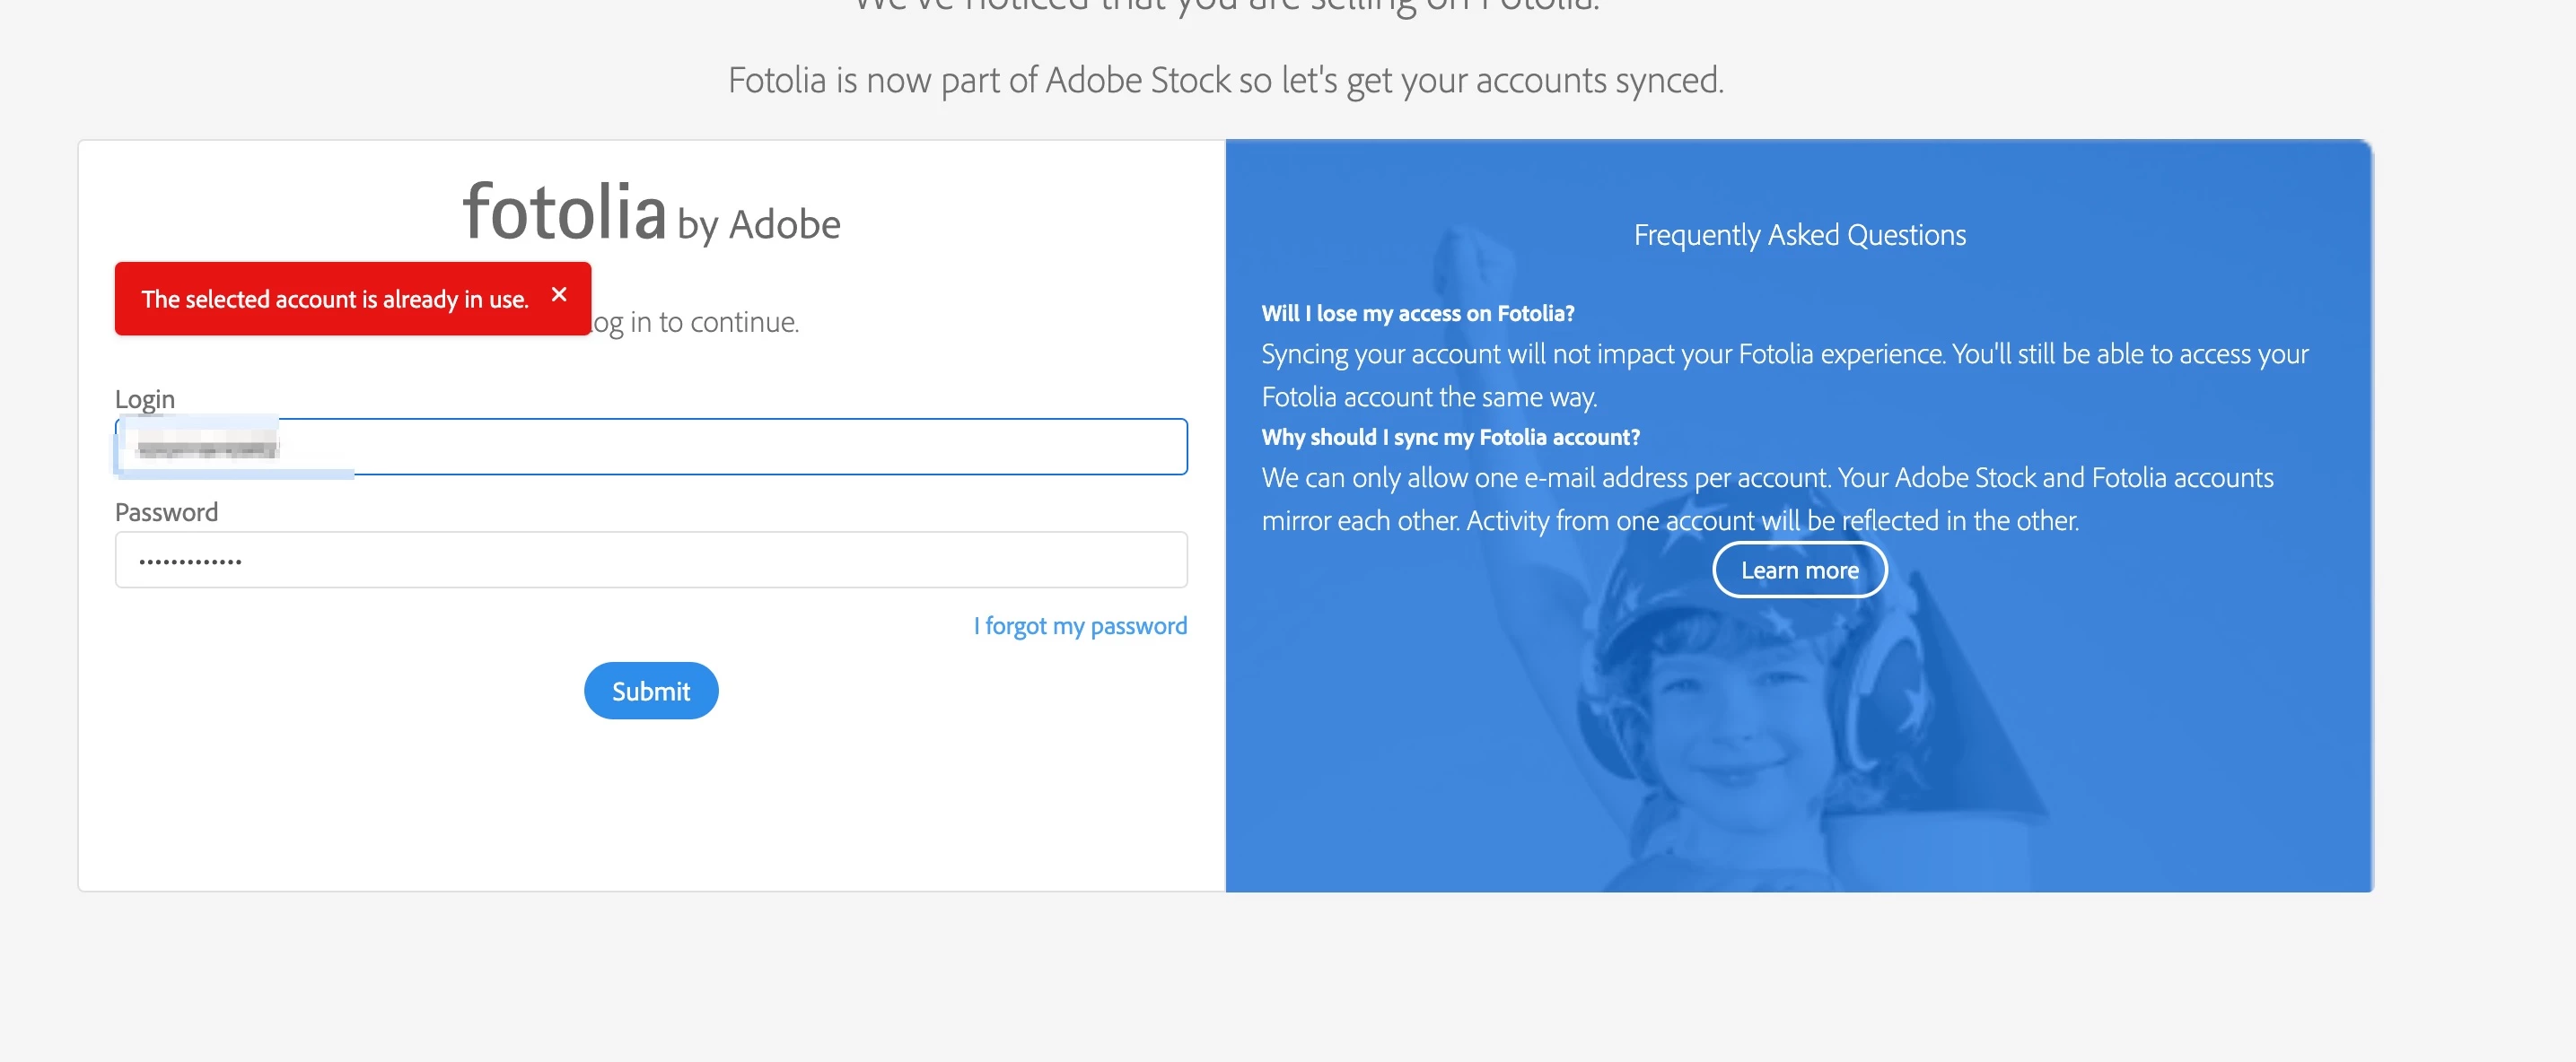Click 'The selected account is already in use' banner
2576x1062 pixels.
pos(334,300)
